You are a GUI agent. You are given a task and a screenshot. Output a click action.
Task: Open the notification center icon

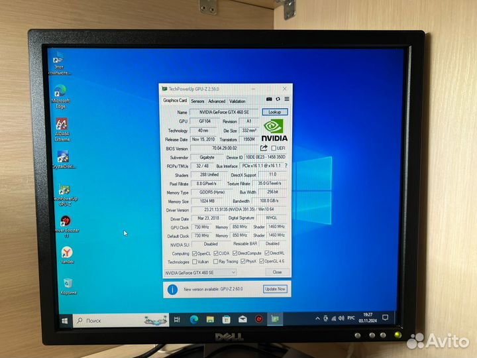[x=386, y=318]
